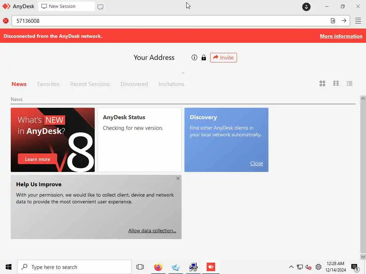Open the hamburger main menu

click(x=358, y=21)
